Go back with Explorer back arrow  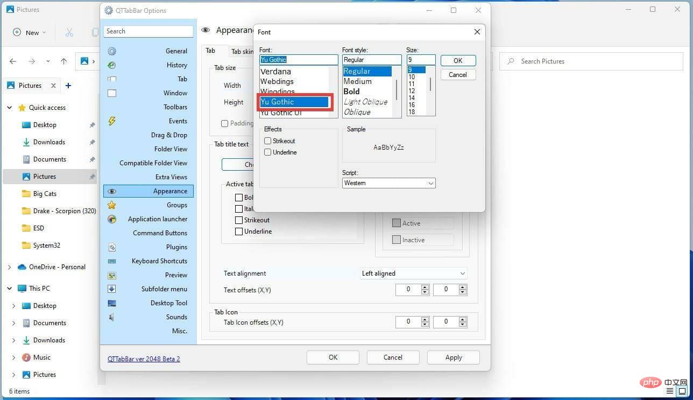[13, 61]
